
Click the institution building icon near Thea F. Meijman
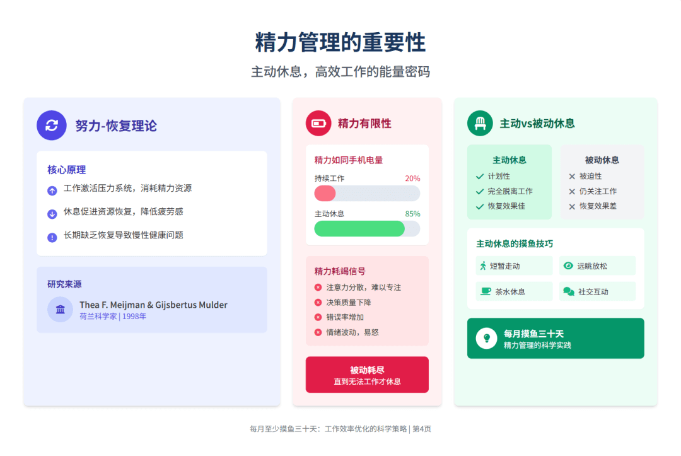(60, 309)
